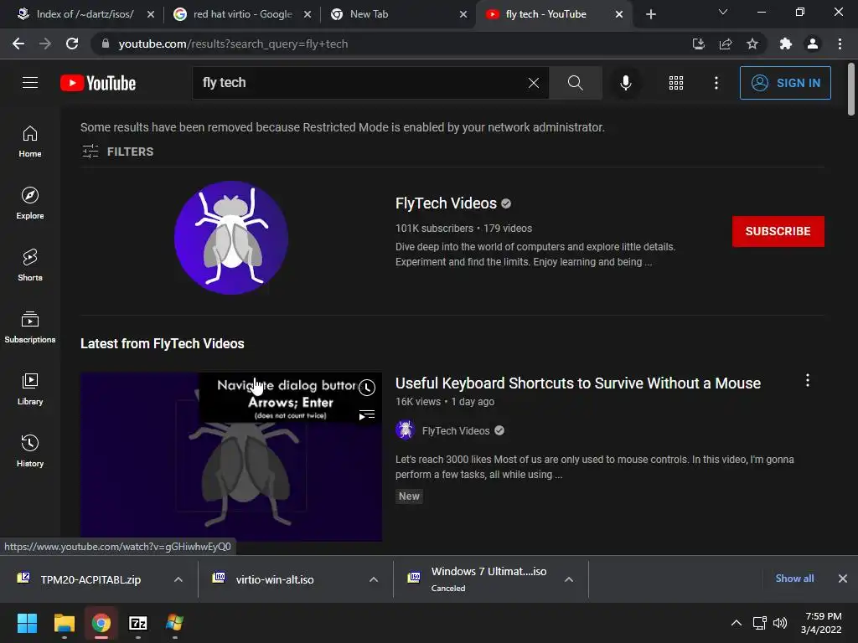The image size is (858, 643).
Task: Expand options for virtio-win-alt.iso download
Action: click(374, 579)
